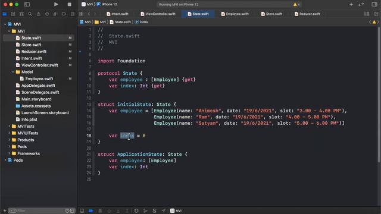Open the Issue navigator warning triangle

pyautogui.click(x=38, y=14)
